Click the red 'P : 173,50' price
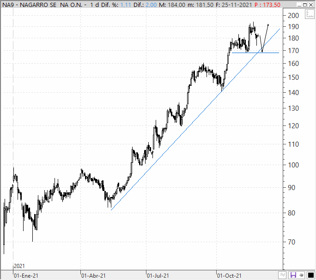 coord(267,5)
